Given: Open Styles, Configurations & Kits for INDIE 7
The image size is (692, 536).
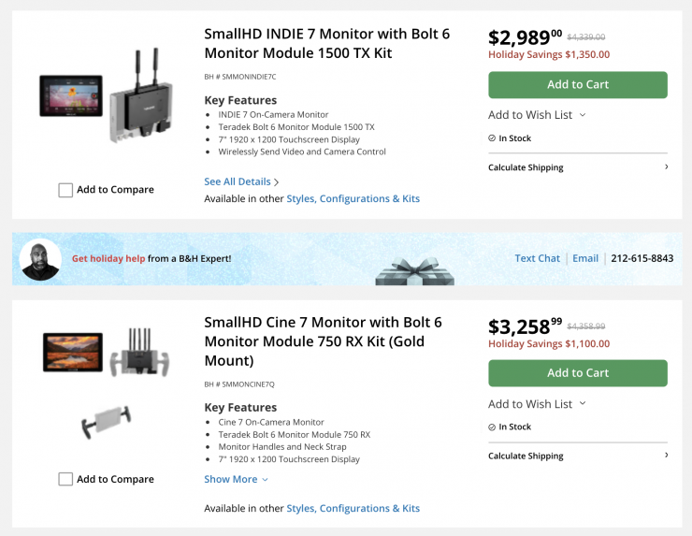Looking at the screenshot, I should click(353, 198).
